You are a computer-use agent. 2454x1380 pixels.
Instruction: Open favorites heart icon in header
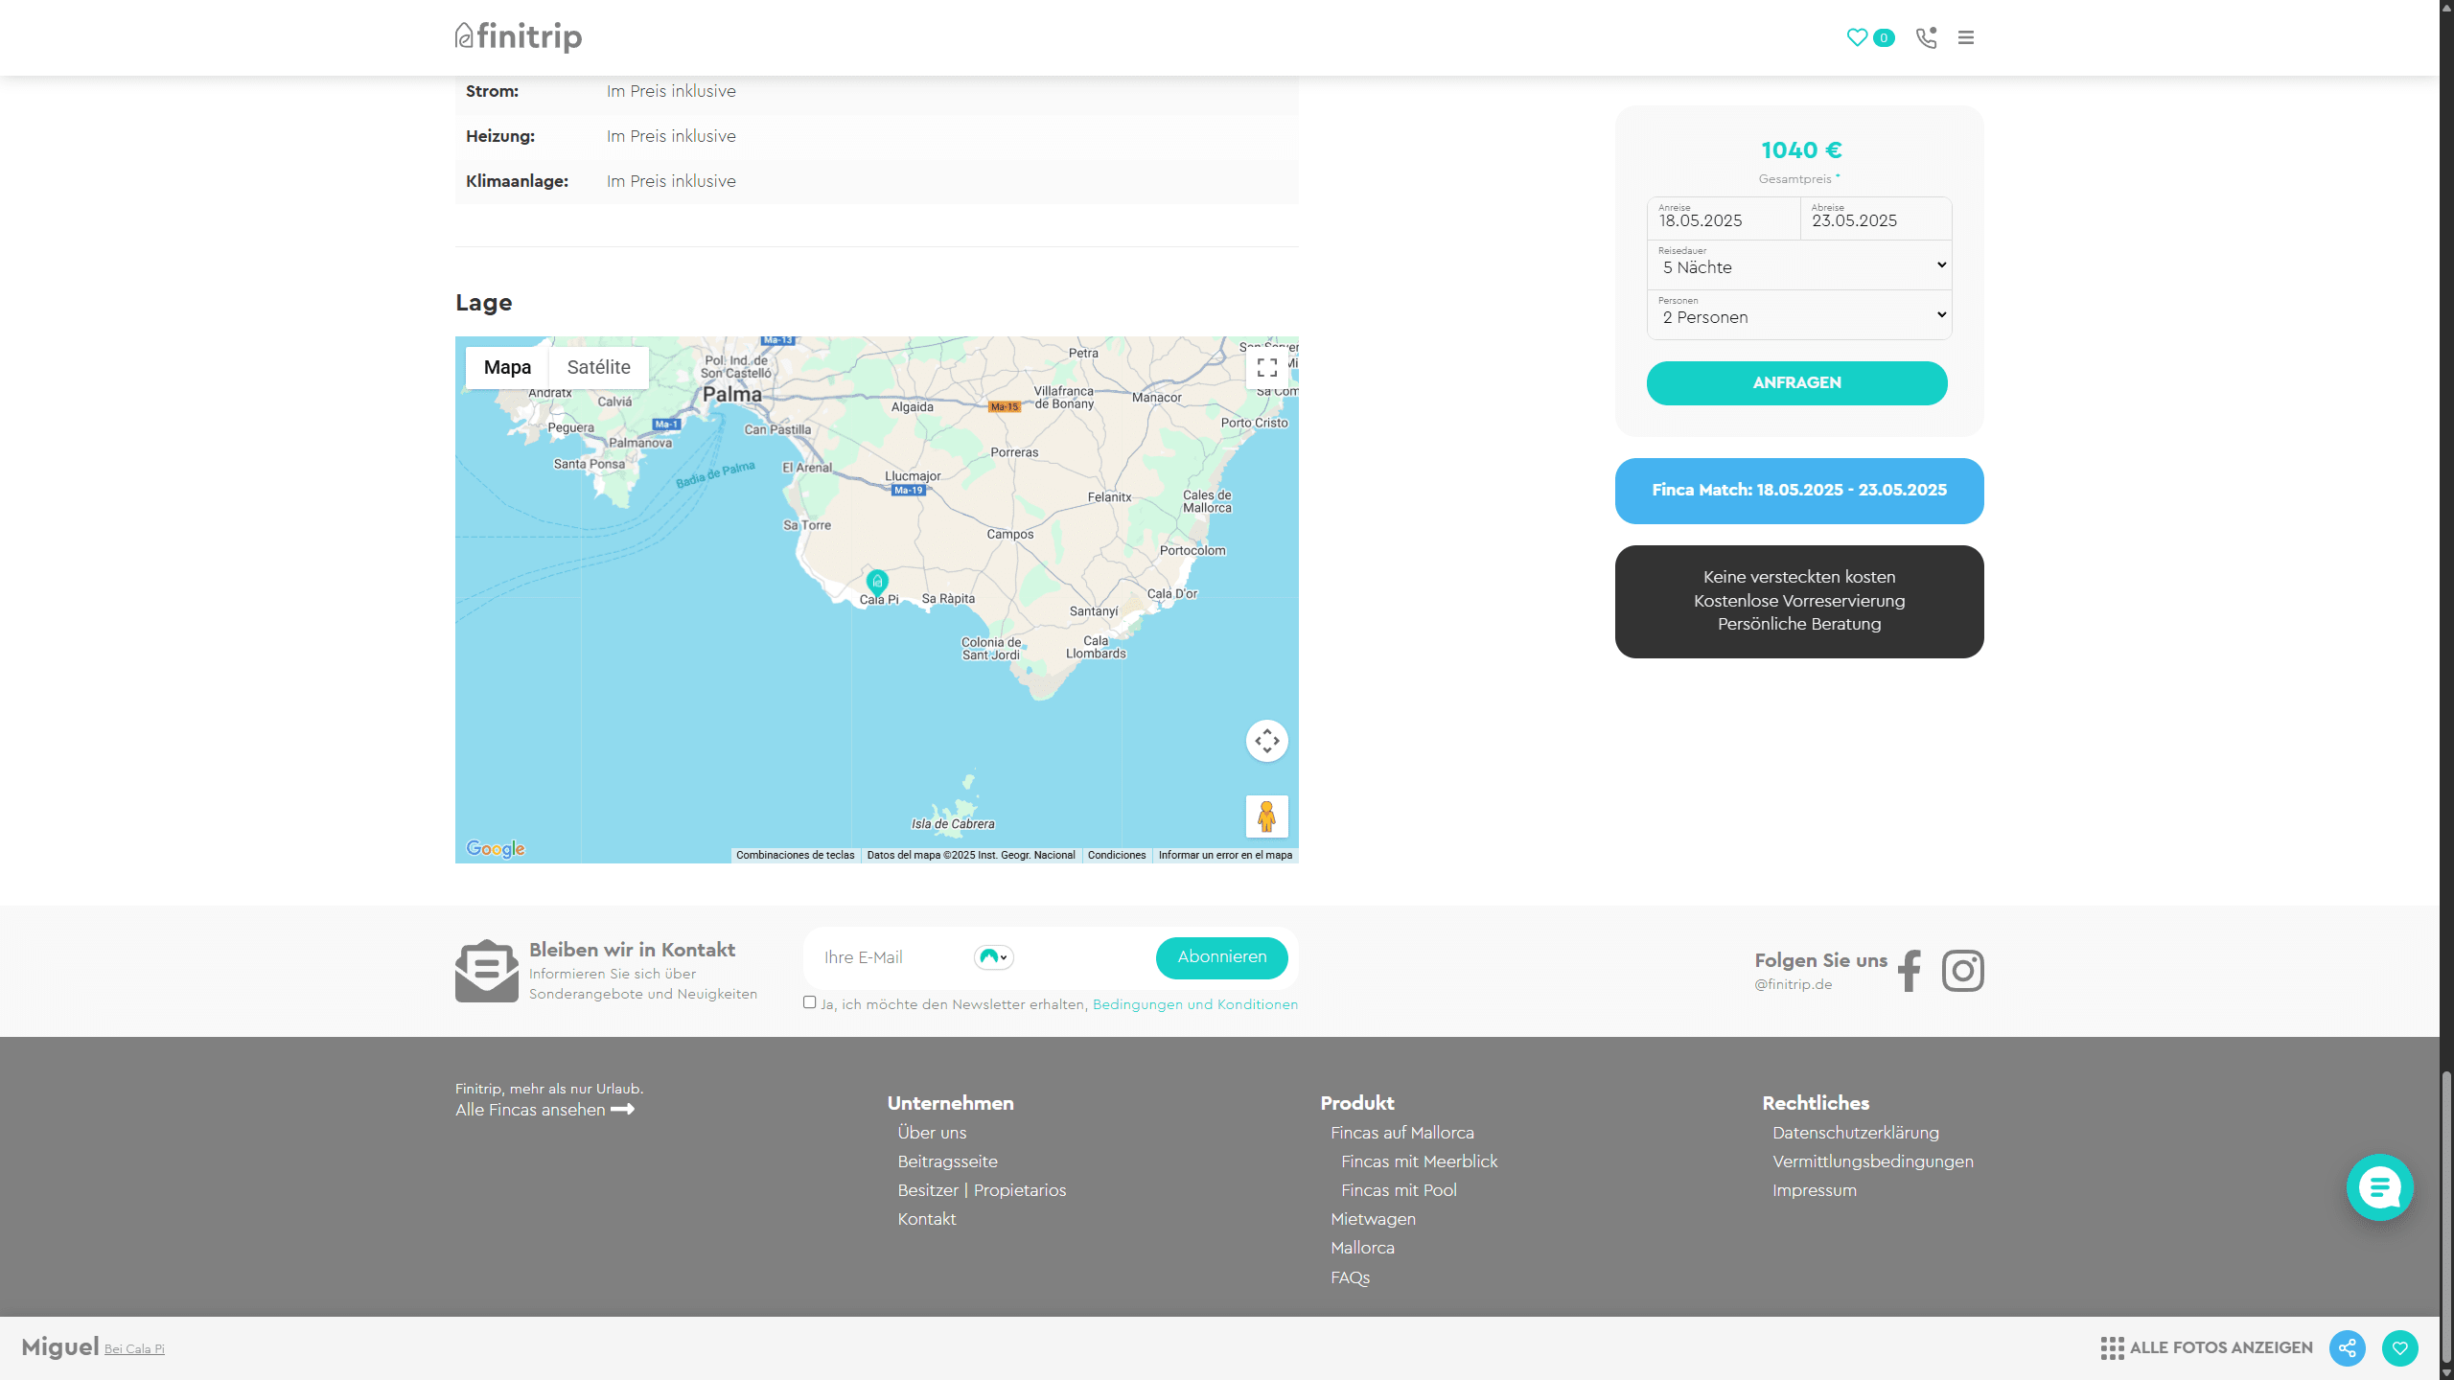click(1857, 37)
